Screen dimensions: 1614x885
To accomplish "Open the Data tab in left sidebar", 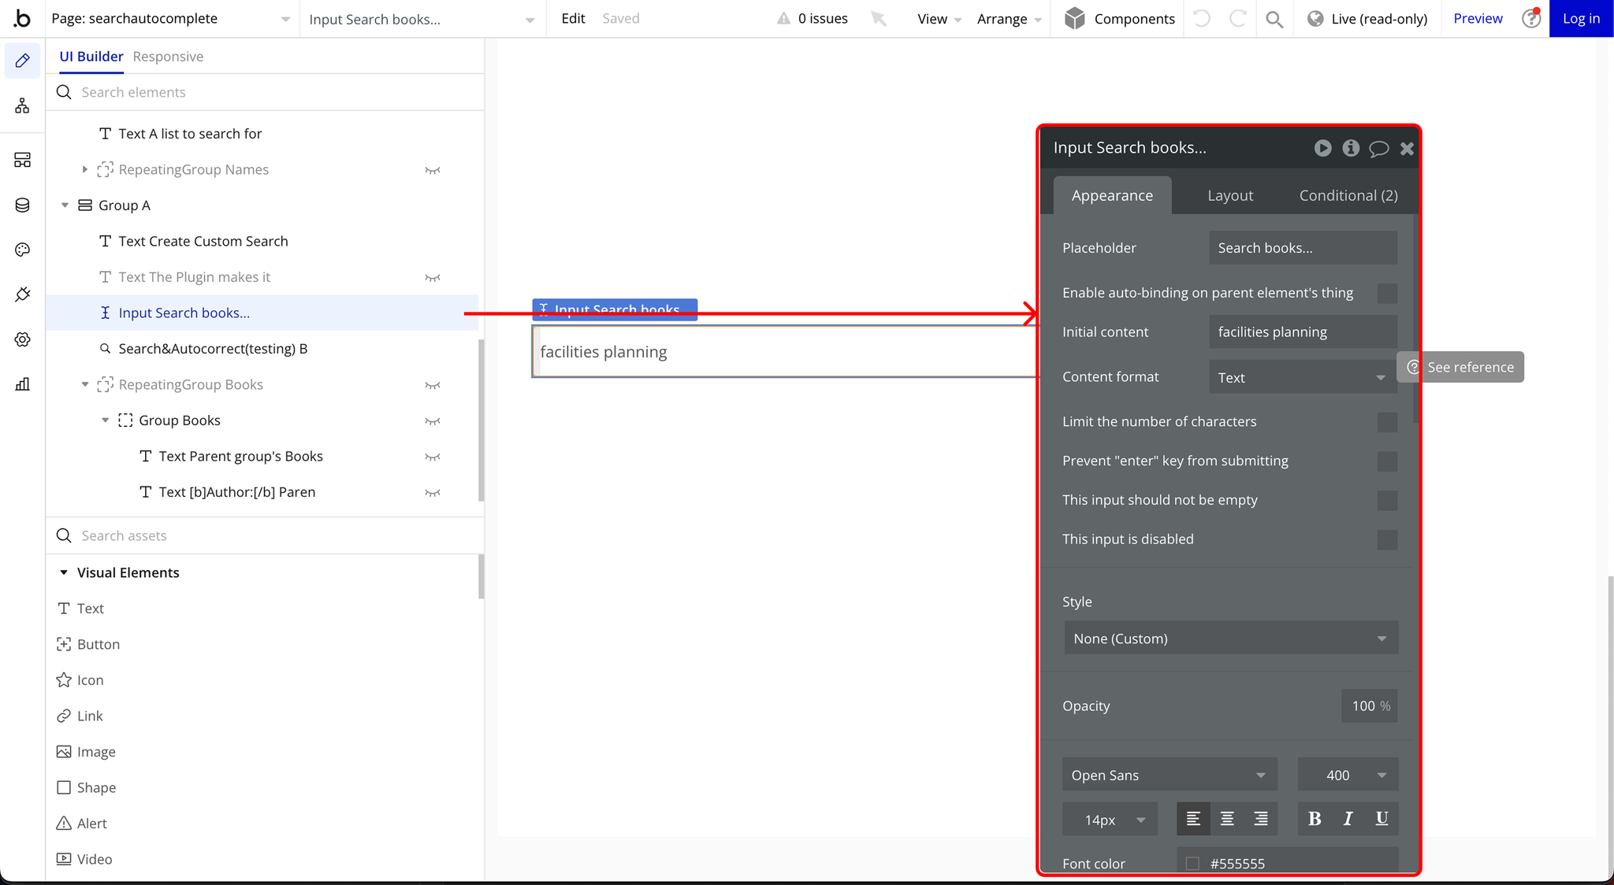I will tap(22, 206).
